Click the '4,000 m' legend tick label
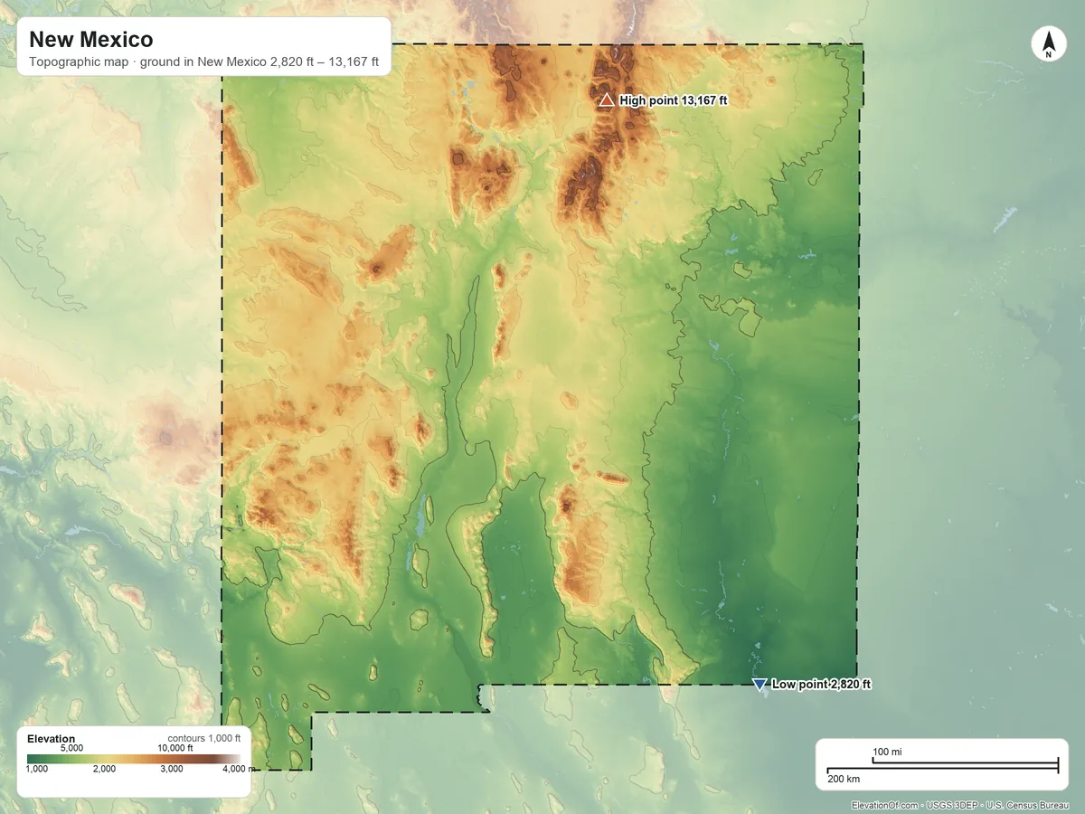Image resolution: width=1085 pixels, height=814 pixels. [239, 770]
